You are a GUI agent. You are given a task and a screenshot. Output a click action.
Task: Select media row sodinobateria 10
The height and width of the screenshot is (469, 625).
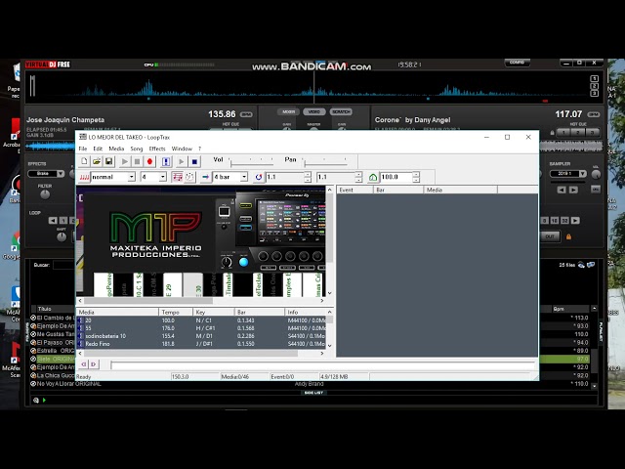click(x=202, y=336)
